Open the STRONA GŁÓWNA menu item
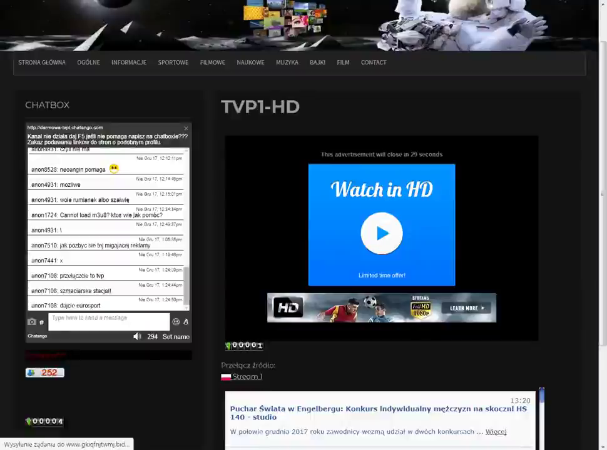The image size is (607, 450). [42, 62]
